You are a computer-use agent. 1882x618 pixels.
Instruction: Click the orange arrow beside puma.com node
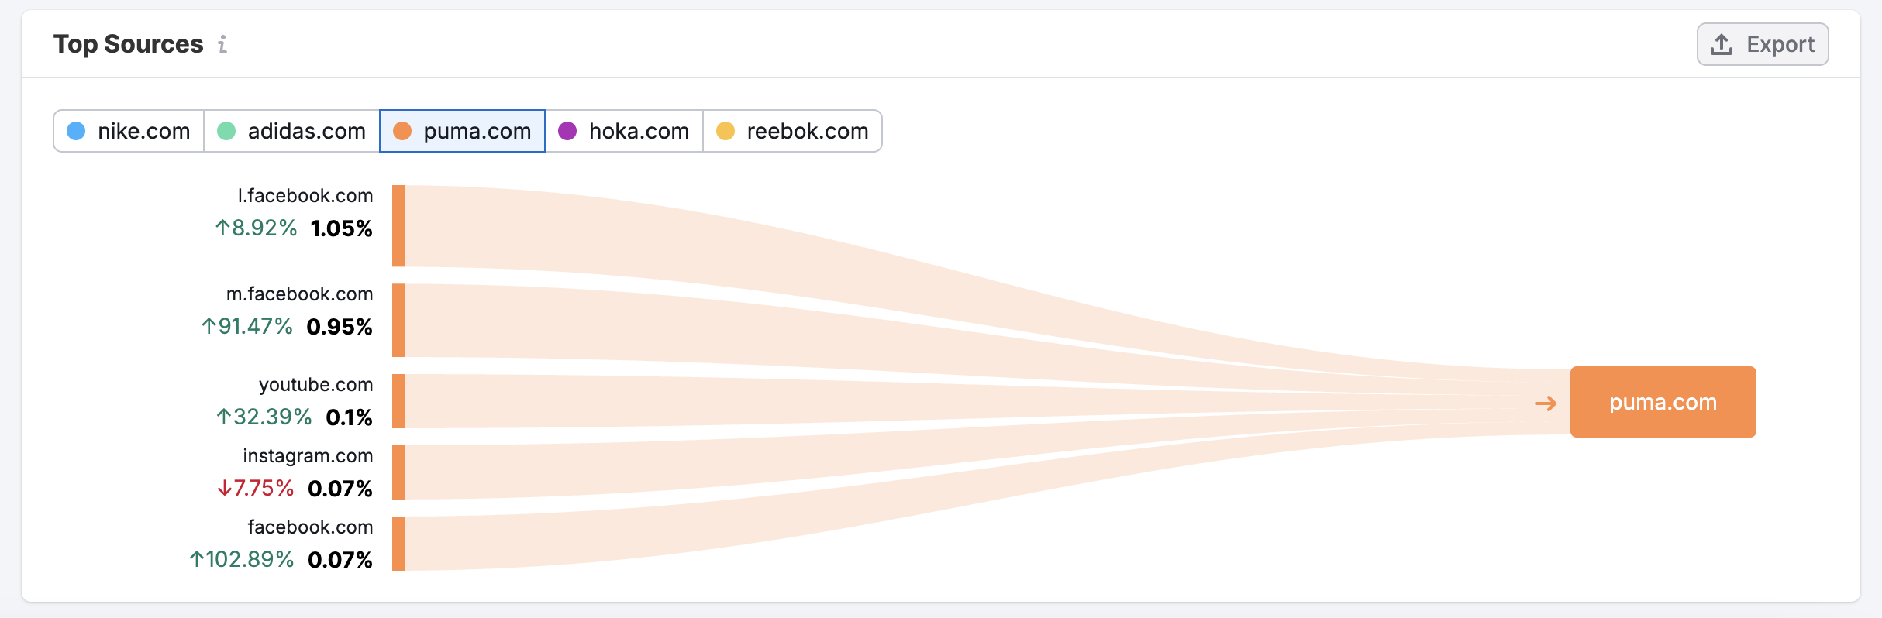click(1546, 403)
